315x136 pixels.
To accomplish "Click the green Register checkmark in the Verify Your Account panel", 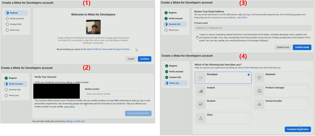I will (6, 78).
